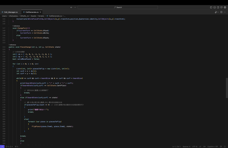Viewport: 228px width, 148px height.
Task: Expand the Assets breadcrumb segment
Action: click(x=33, y=16)
